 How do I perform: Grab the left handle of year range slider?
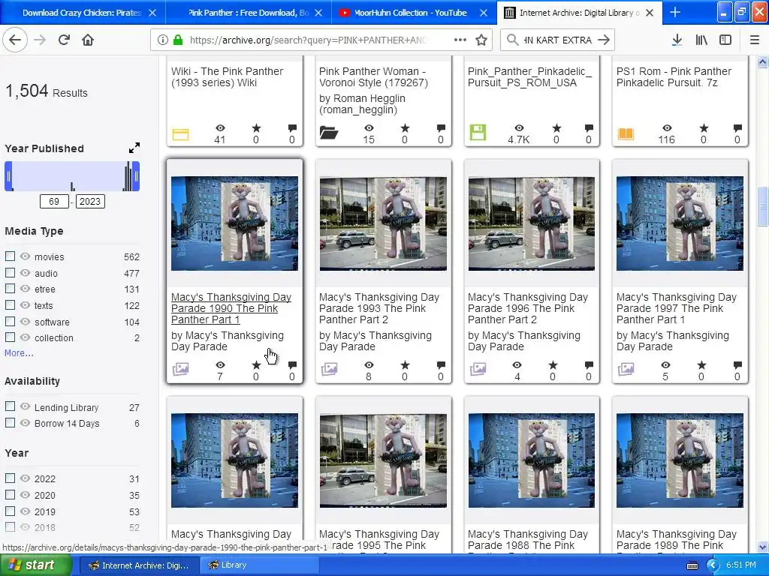click(x=8, y=175)
